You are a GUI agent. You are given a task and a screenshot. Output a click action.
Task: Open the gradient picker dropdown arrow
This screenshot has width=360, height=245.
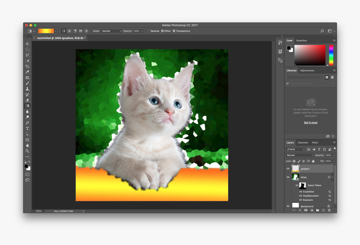55,31
